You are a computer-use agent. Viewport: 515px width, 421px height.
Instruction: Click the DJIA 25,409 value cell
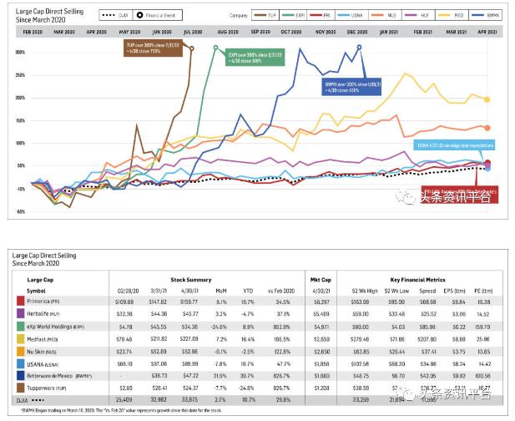pos(124,400)
